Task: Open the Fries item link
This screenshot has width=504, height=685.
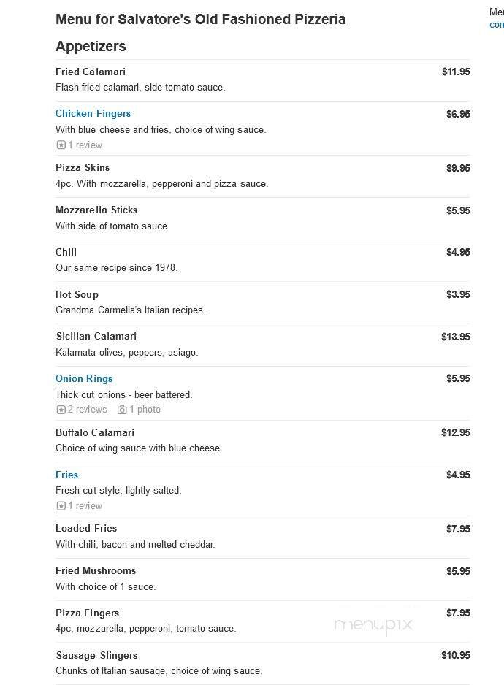Action: (x=66, y=475)
